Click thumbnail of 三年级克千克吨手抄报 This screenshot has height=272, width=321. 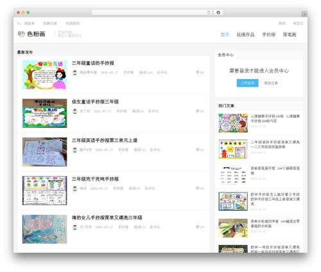pyautogui.click(x=45, y=190)
